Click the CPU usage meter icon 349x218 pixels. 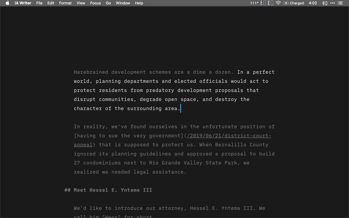point(262,3)
